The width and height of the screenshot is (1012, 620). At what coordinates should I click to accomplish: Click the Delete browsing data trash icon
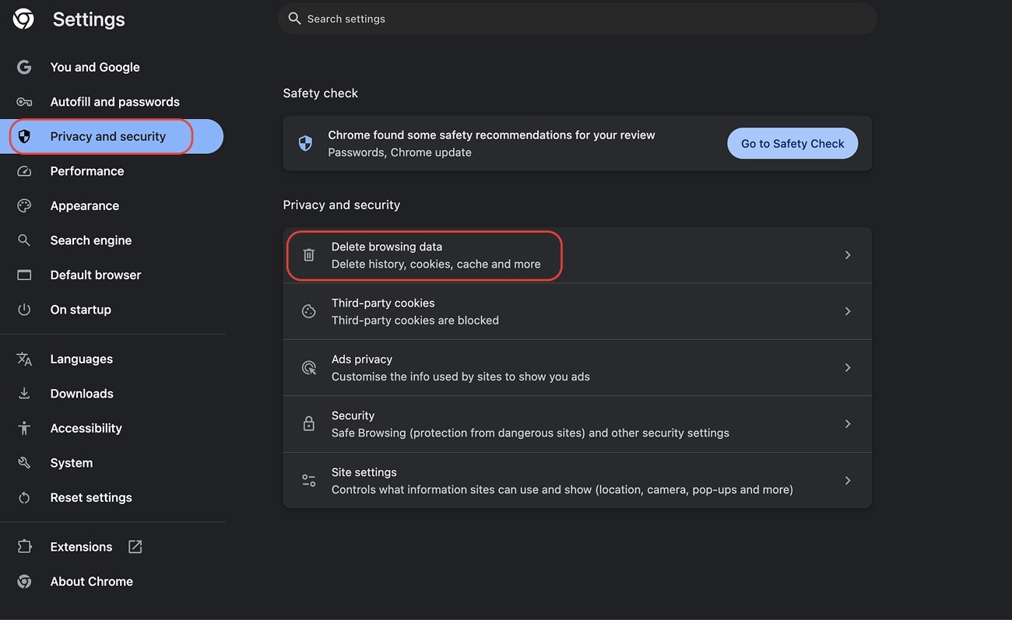click(x=308, y=254)
